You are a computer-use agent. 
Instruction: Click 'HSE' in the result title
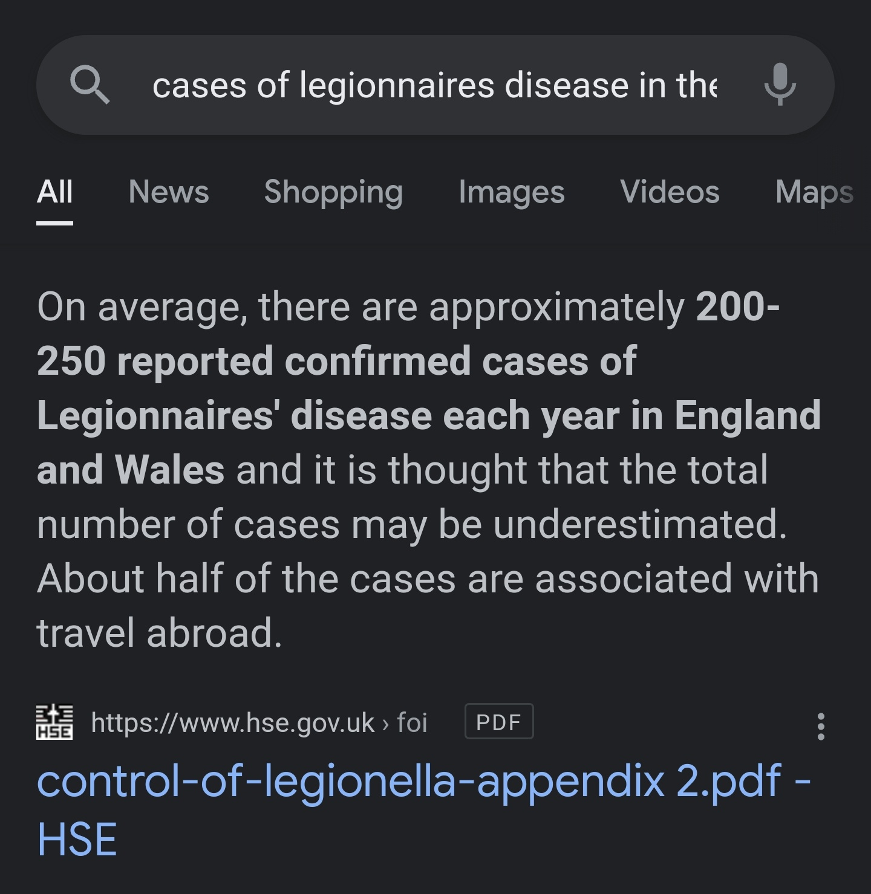click(77, 840)
